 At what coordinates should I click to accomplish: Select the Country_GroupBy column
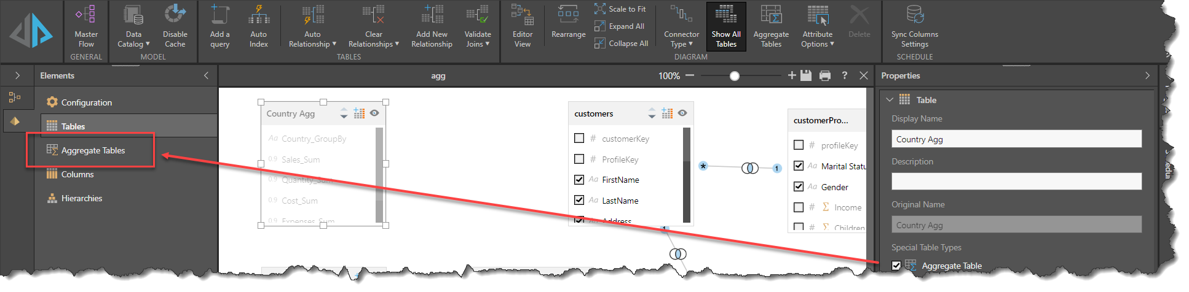(314, 139)
